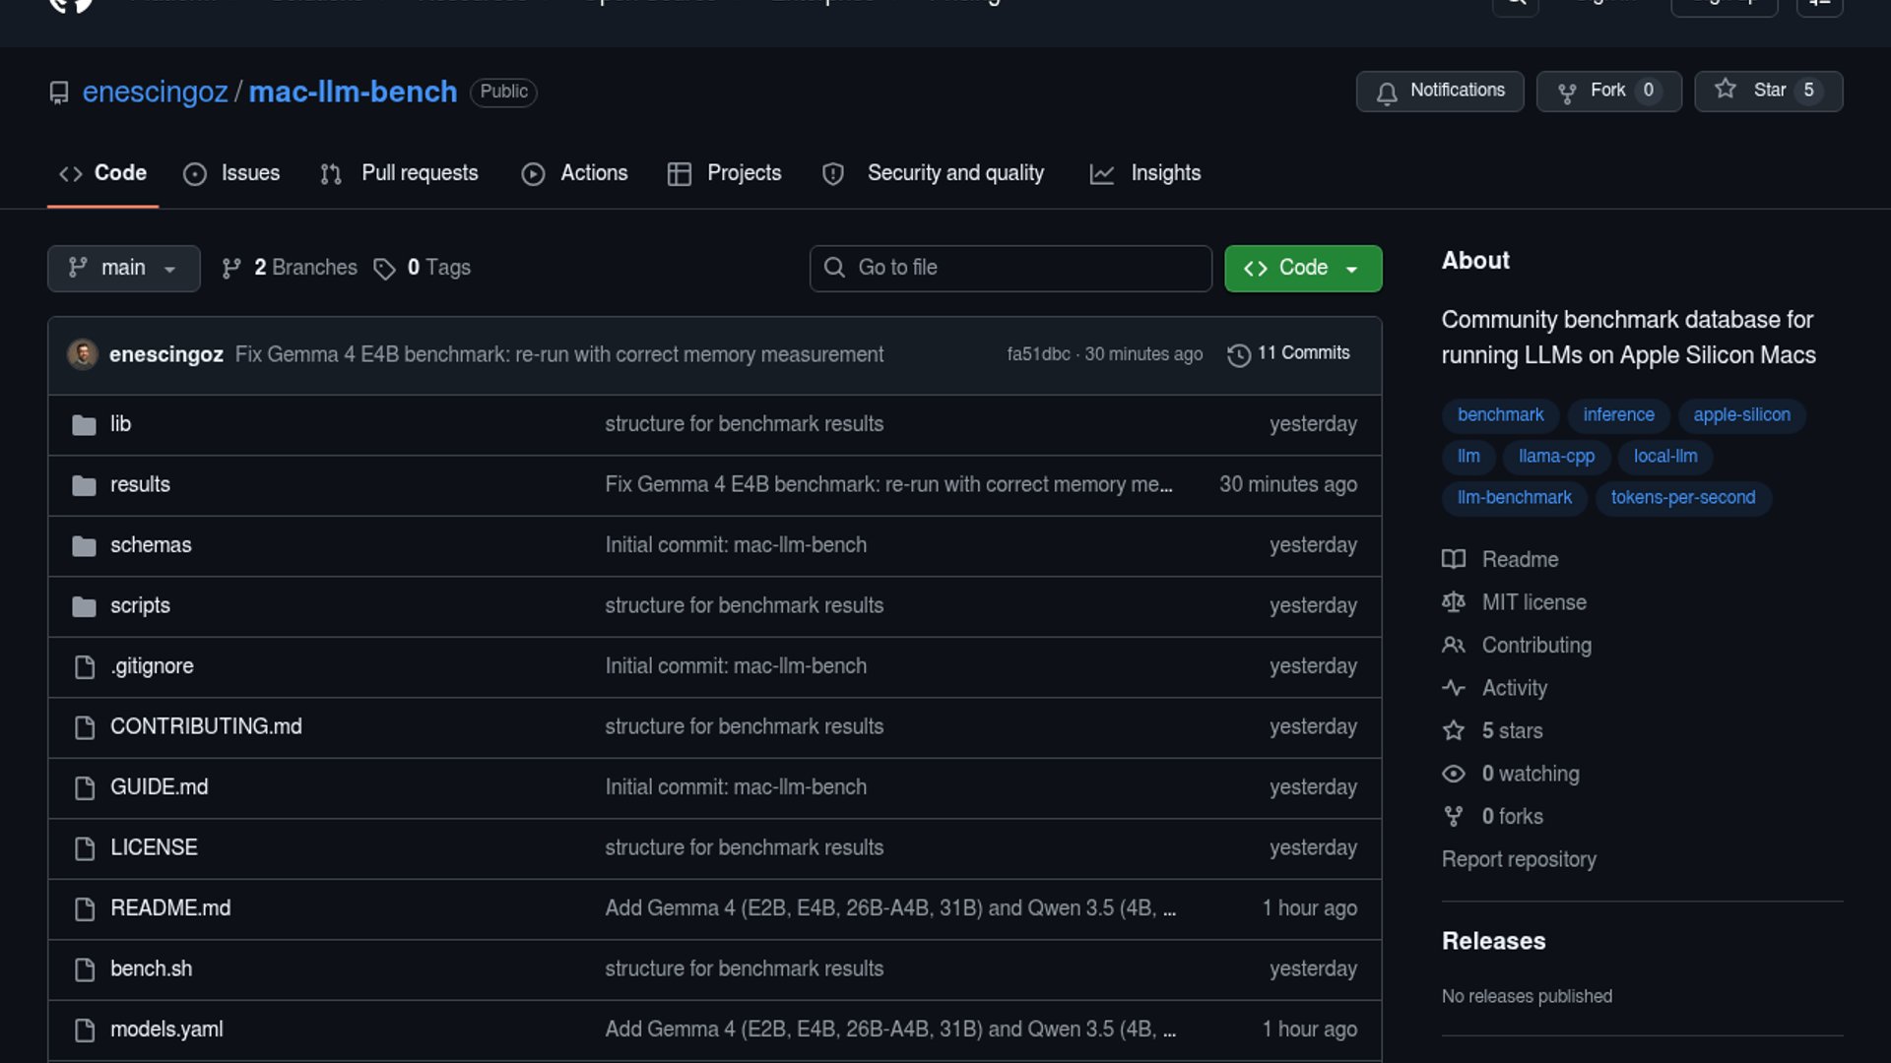
Task: Open the commit history clock icon
Action: click(x=1238, y=354)
